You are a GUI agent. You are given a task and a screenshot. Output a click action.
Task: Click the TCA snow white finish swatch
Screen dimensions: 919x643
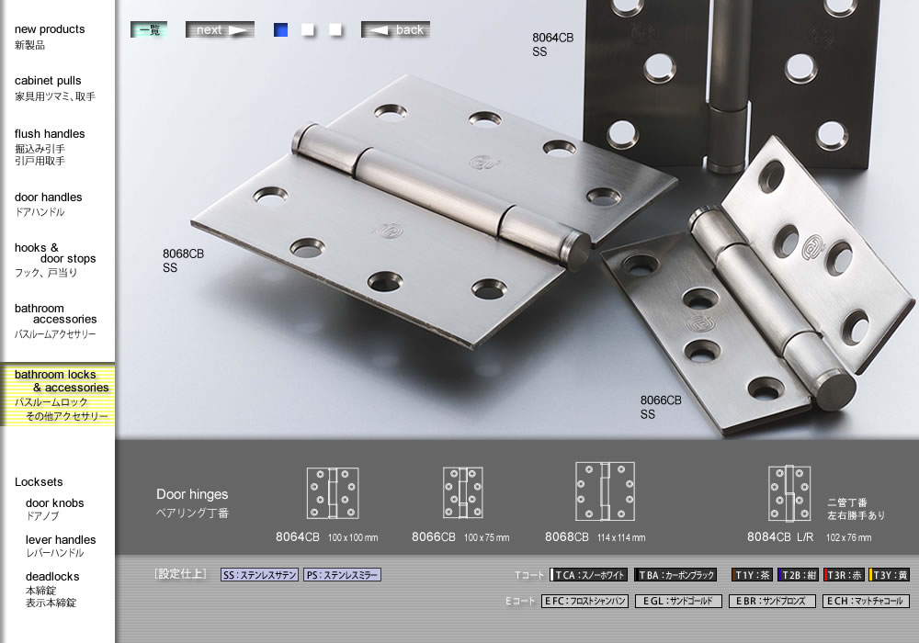pos(590,575)
